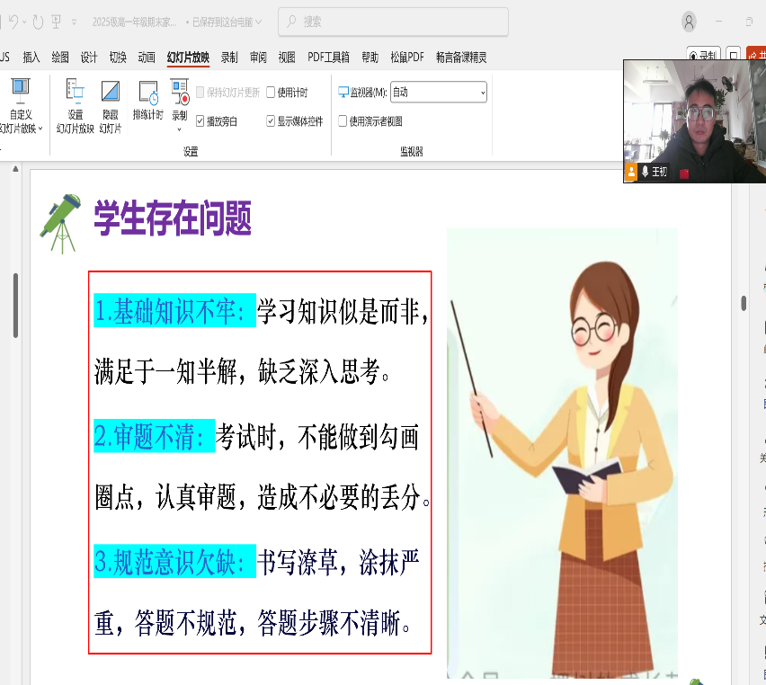Uncheck 显示媒体控件
This screenshot has height=685, width=766.
[272, 119]
